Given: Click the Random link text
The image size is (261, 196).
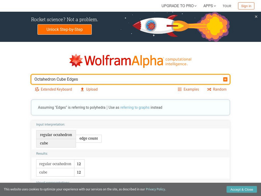Looking at the screenshot, I should click(220, 89).
